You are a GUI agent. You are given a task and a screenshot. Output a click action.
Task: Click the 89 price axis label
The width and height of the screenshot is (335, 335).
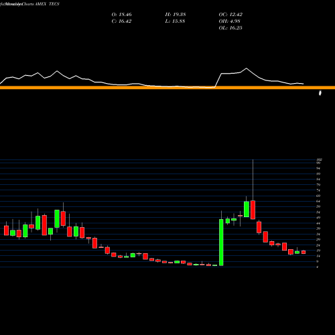[x=318, y=174]
